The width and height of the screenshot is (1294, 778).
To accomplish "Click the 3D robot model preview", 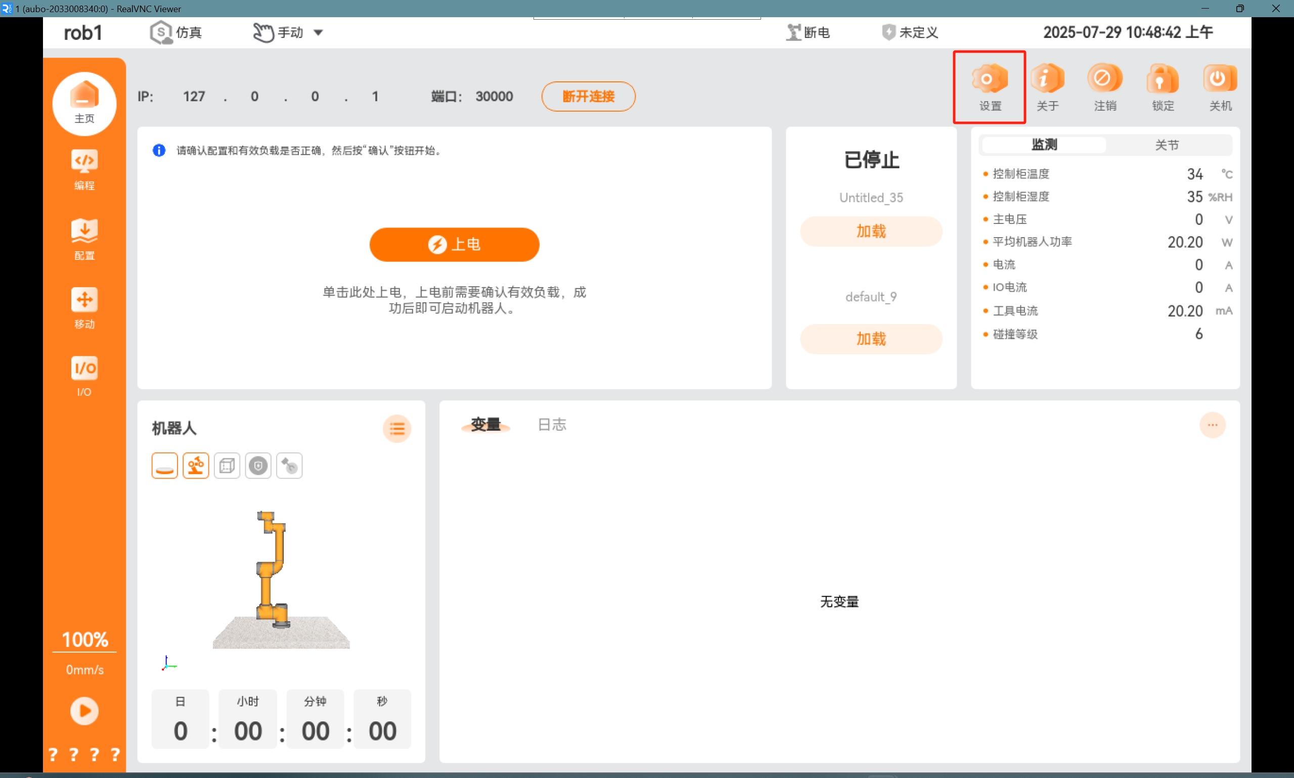I will click(281, 579).
